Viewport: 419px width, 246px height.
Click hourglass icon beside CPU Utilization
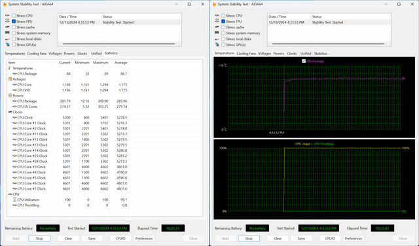click(14, 200)
